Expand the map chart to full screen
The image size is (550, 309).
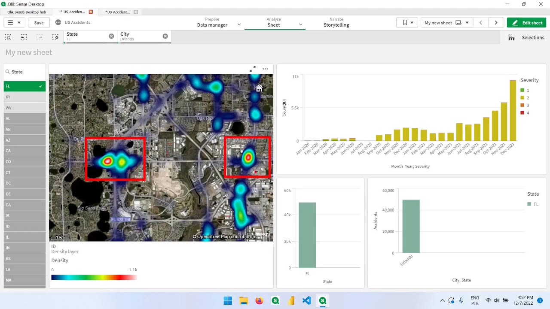253,69
